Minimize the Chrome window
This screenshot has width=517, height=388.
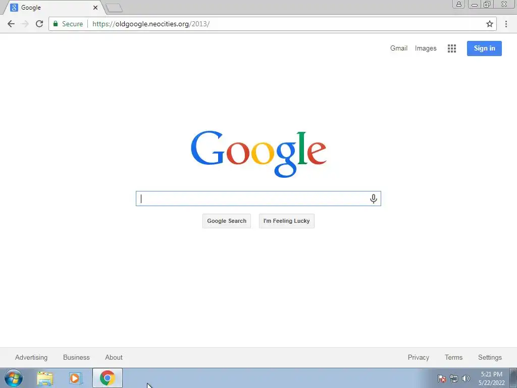(x=475, y=4)
